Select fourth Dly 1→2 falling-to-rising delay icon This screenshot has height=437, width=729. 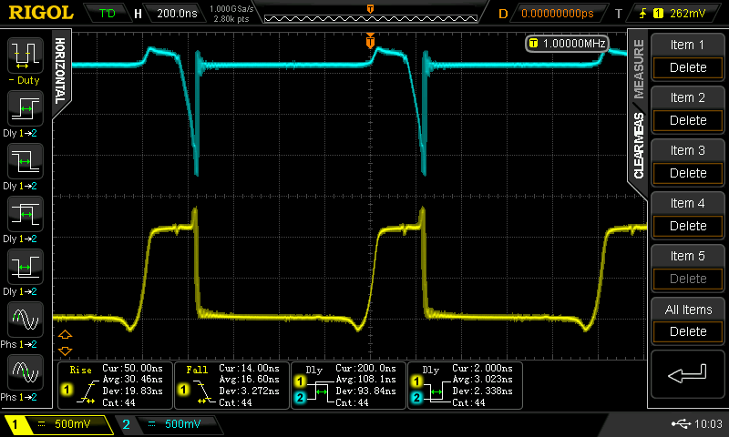click(26, 267)
